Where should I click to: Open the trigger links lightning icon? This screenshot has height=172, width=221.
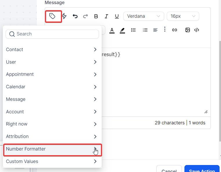click(64, 16)
